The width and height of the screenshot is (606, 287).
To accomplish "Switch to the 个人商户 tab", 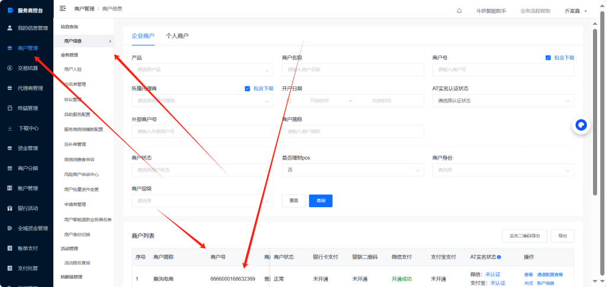I will coord(178,36).
